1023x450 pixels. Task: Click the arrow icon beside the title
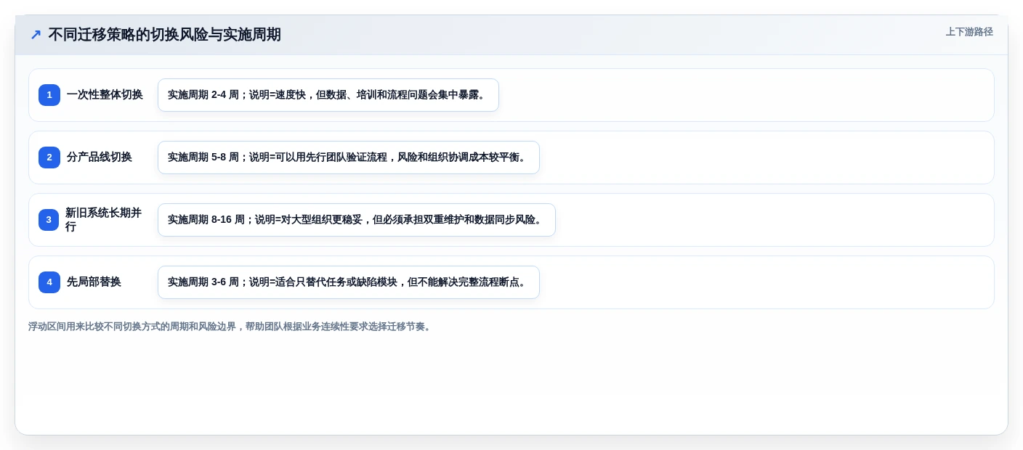[36, 35]
